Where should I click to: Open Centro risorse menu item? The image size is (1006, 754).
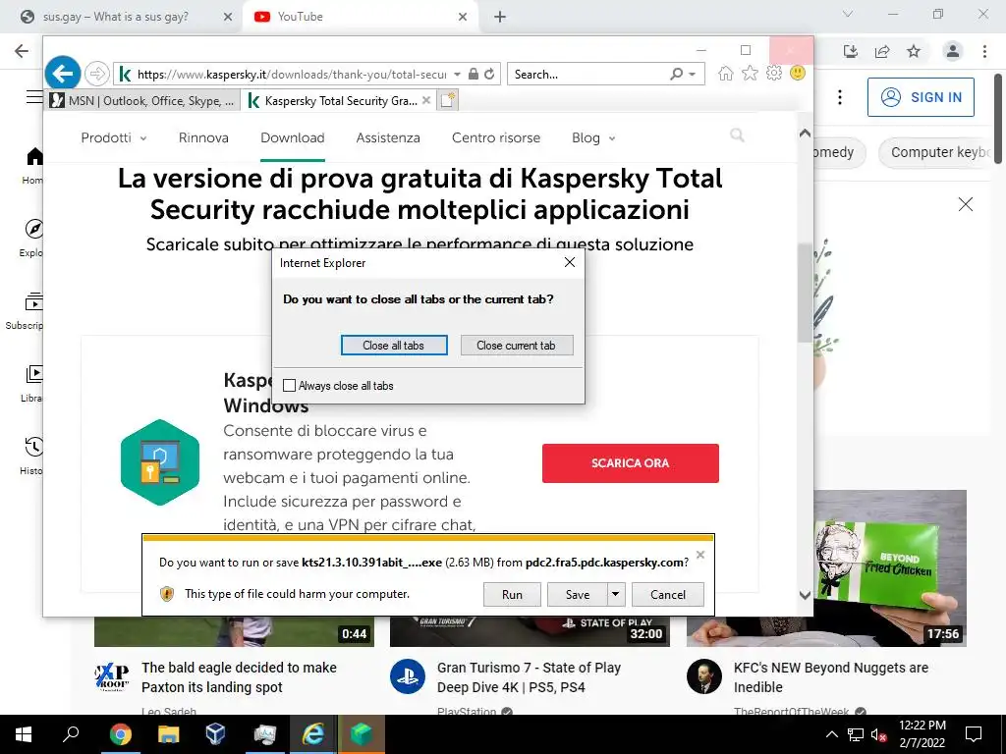[496, 137]
